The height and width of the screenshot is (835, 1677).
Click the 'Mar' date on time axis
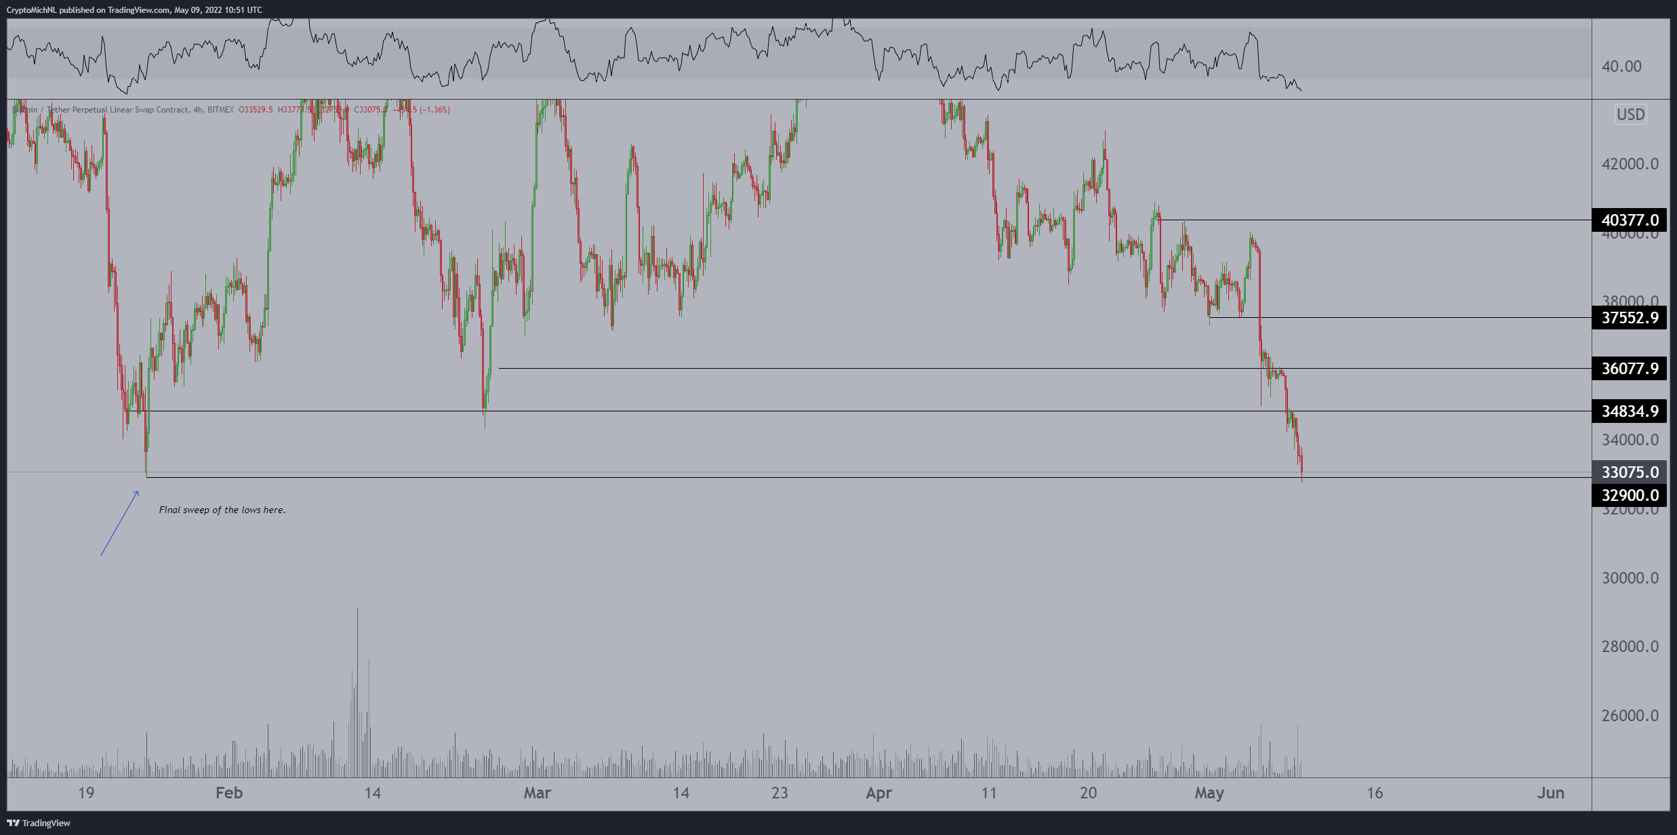coord(537,793)
